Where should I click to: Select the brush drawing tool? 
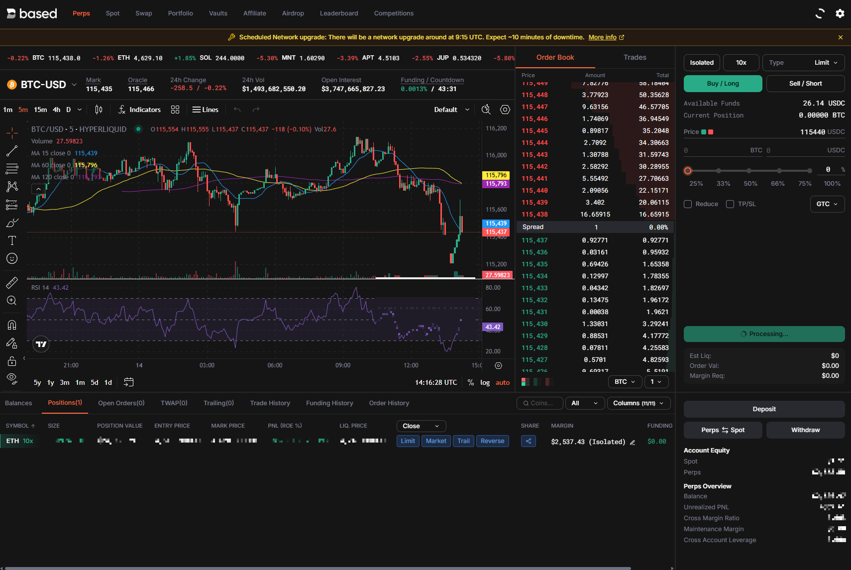(12, 223)
